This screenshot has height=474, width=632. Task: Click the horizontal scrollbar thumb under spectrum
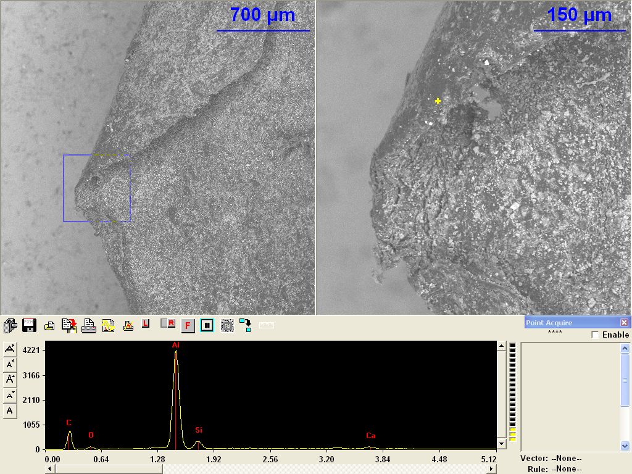click(109, 469)
